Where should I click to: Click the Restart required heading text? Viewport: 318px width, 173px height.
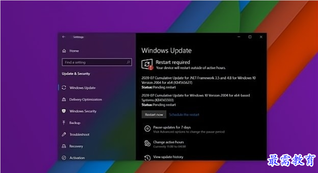[173, 62]
